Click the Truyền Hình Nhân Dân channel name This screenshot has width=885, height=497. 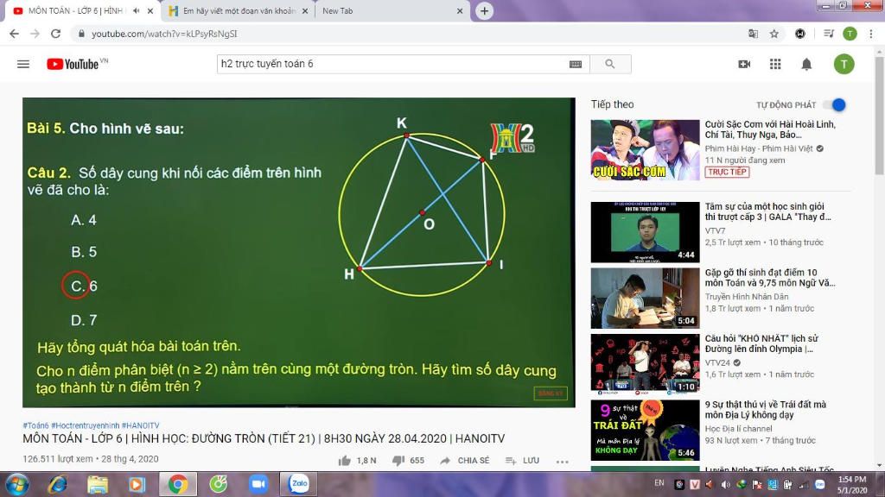(747, 297)
